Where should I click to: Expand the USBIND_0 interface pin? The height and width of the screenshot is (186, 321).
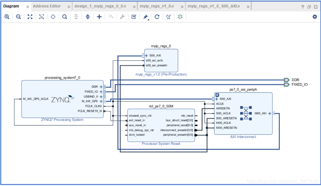coord(101,97)
